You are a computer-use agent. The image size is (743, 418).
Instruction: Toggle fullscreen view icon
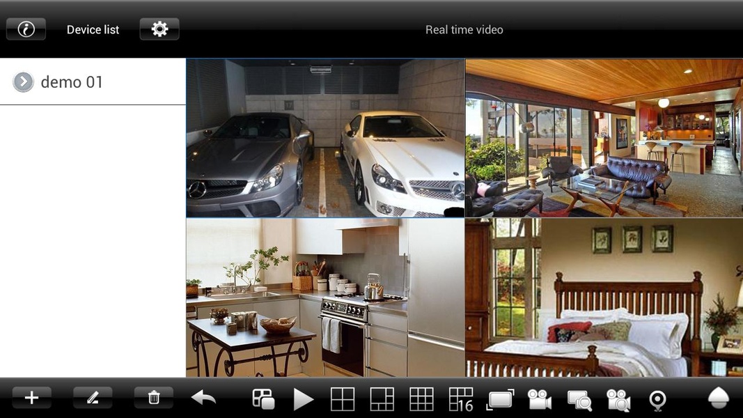(501, 399)
